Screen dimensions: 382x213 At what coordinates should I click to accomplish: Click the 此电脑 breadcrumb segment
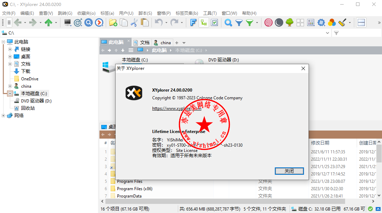point(159,50)
